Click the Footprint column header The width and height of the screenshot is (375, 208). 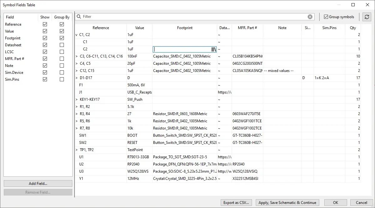coord(185,28)
